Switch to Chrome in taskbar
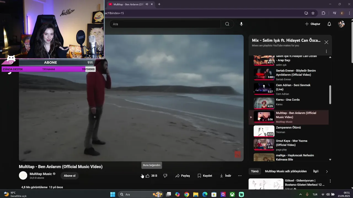Image resolution: width=353 pixels, height=198 pixels. click(187, 194)
